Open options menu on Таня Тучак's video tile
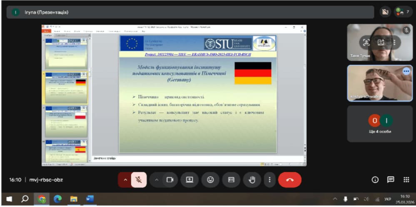The height and width of the screenshot is (207, 416). (394, 42)
